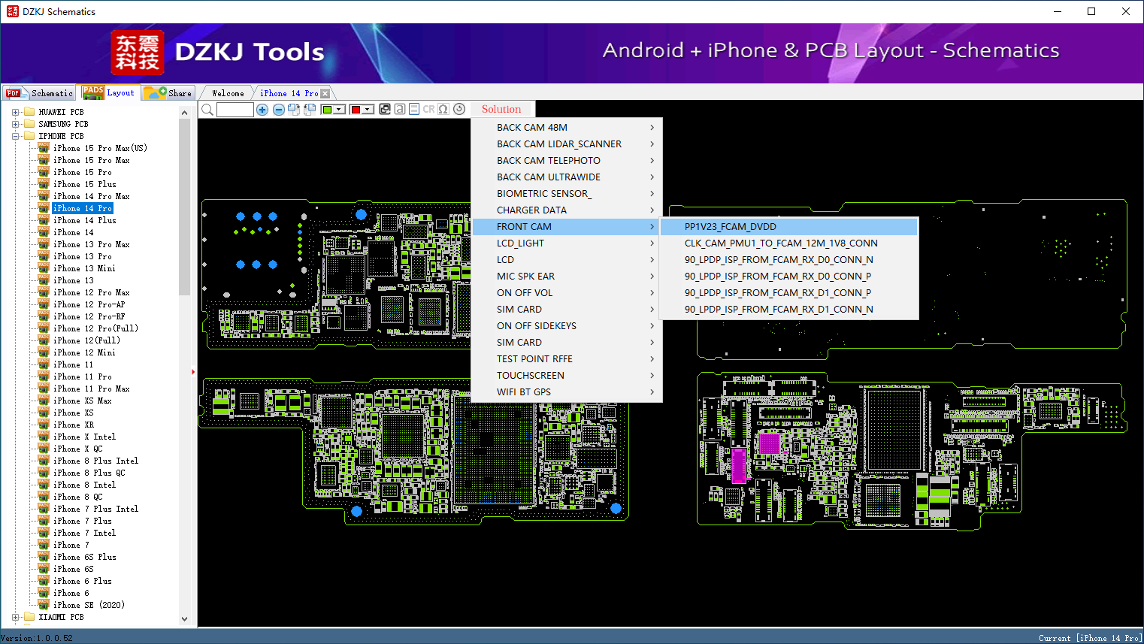Click the PCB icon beside iPhone XR
Viewport: 1144px width, 644px height.
point(44,425)
